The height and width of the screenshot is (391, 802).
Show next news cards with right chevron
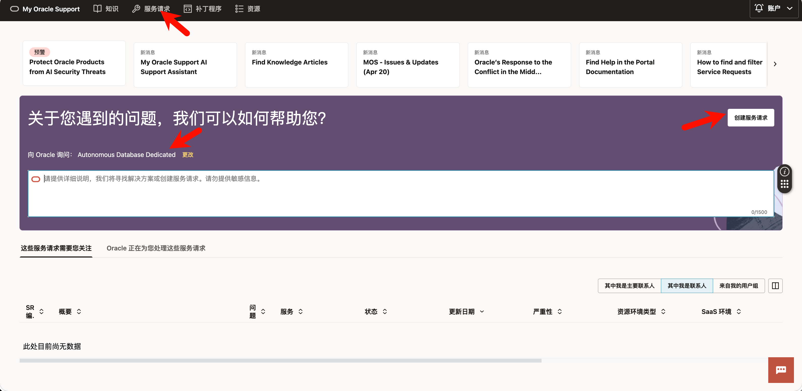coord(775,64)
